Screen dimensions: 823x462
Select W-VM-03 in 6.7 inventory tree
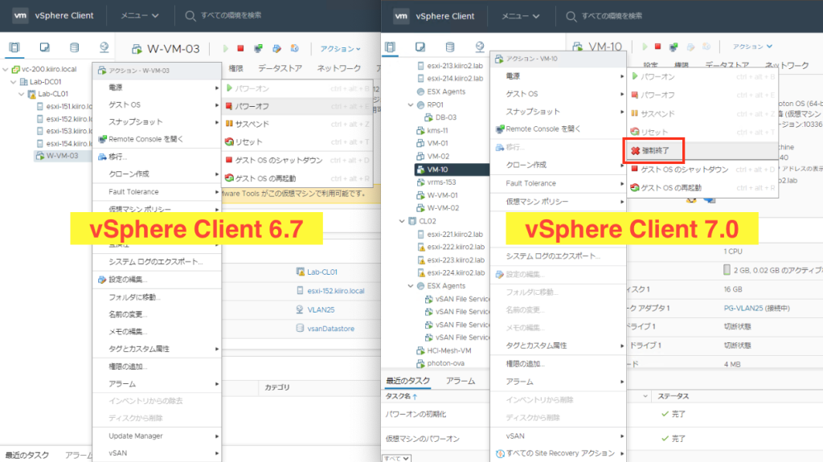[x=62, y=156]
